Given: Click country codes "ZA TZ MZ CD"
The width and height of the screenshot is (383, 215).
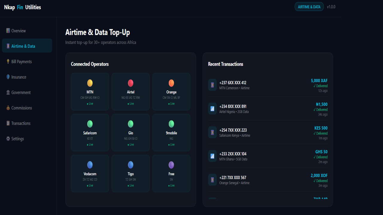Looking at the screenshot, I should [90, 179].
